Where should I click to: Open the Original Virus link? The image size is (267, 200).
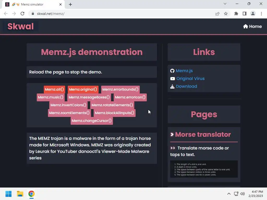(x=190, y=79)
